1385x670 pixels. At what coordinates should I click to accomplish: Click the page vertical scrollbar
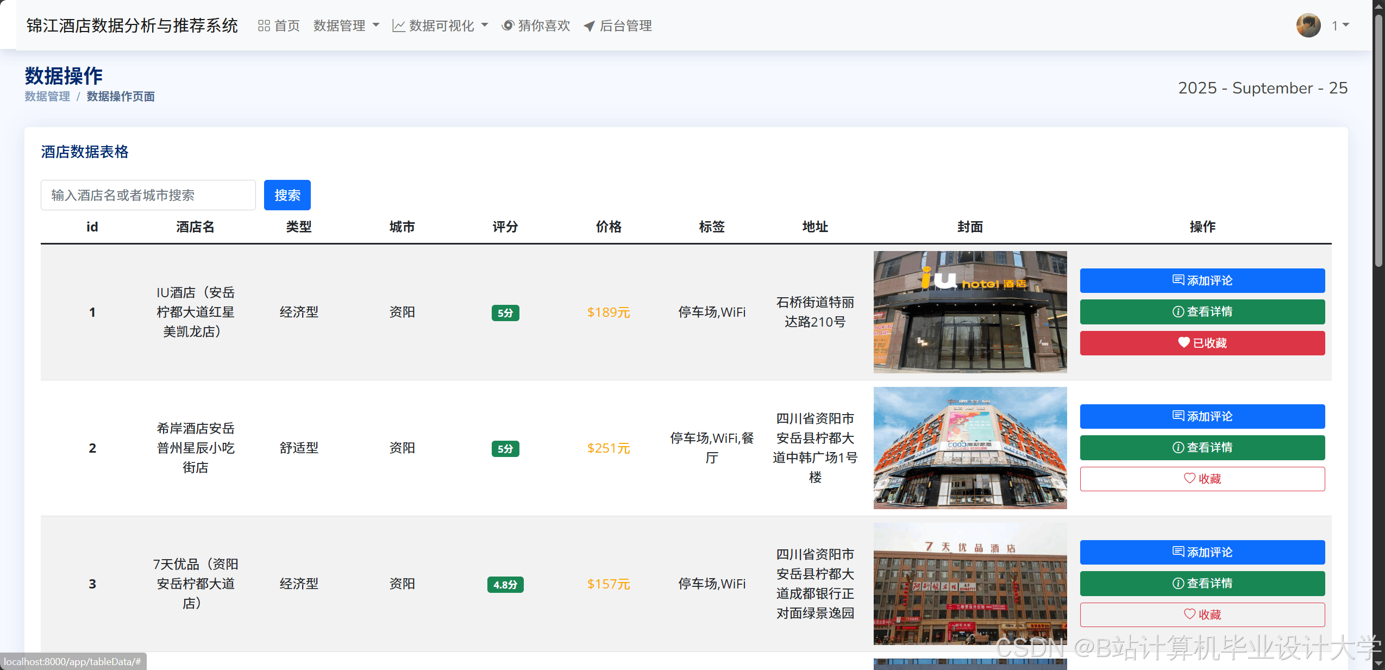click(x=1378, y=141)
